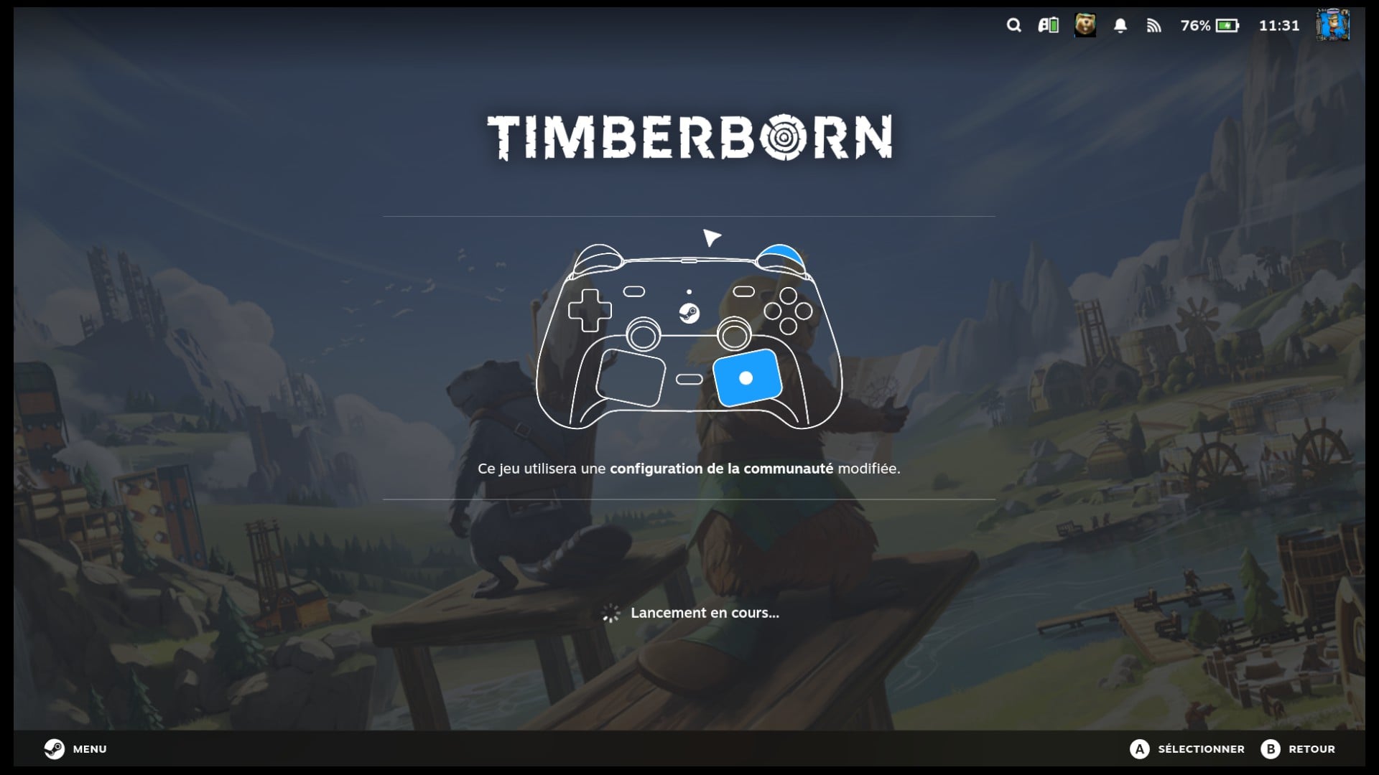The height and width of the screenshot is (775, 1379).
Task: Click the highlighted blue right trackpad
Action: click(747, 377)
